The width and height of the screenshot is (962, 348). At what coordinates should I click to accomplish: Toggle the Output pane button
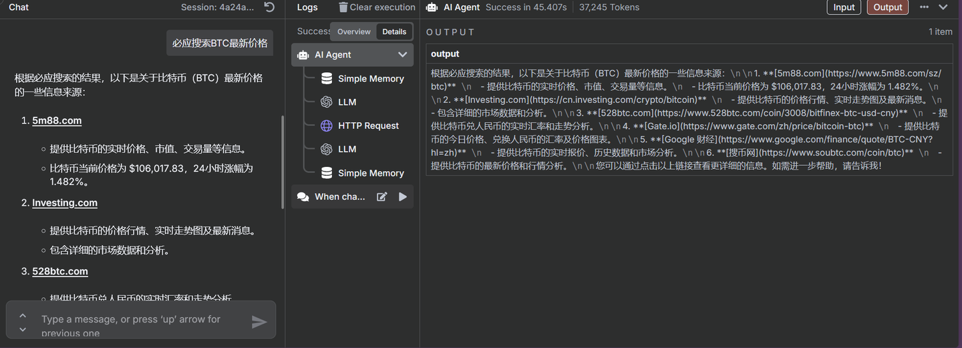coord(888,7)
